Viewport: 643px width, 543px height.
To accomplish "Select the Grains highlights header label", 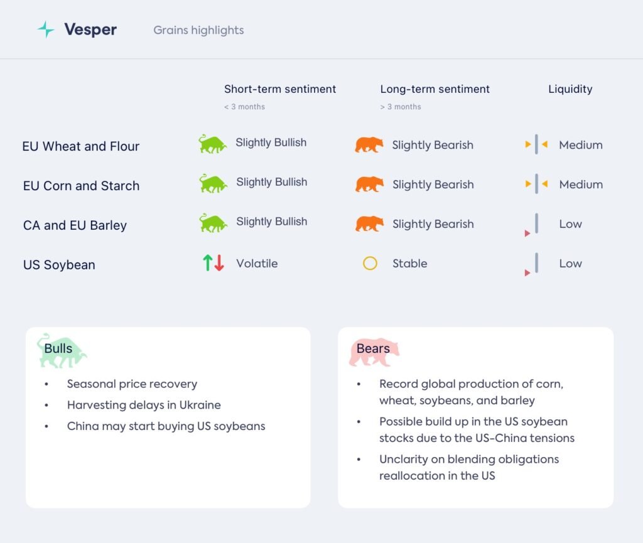I will coord(198,30).
